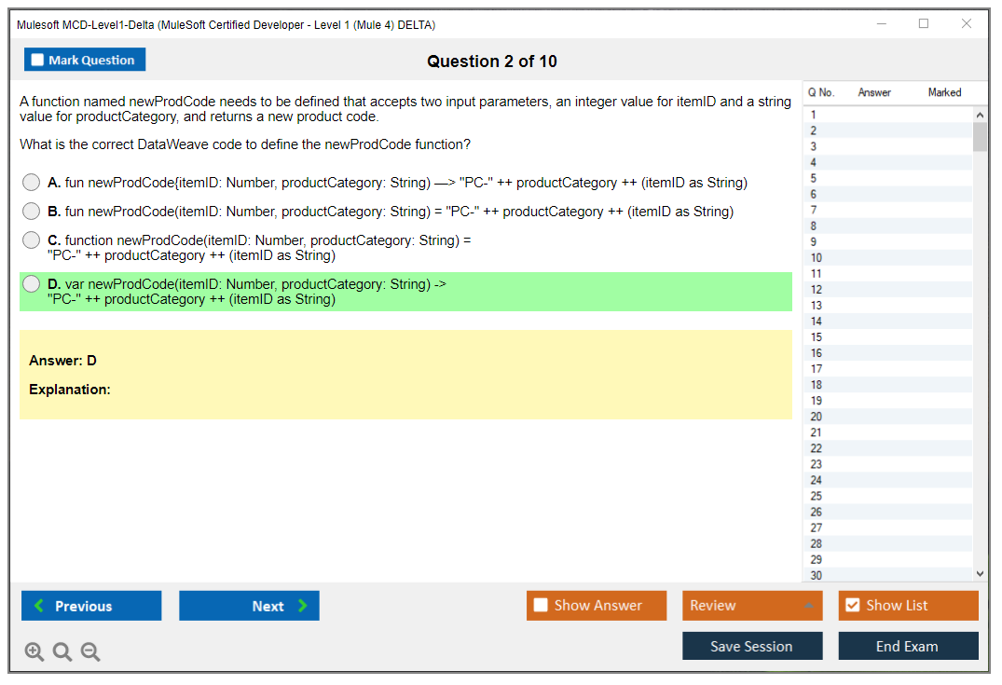This screenshot has width=1002, height=685.
Task: Click the reset zoom magnifier icon
Action: (x=62, y=651)
